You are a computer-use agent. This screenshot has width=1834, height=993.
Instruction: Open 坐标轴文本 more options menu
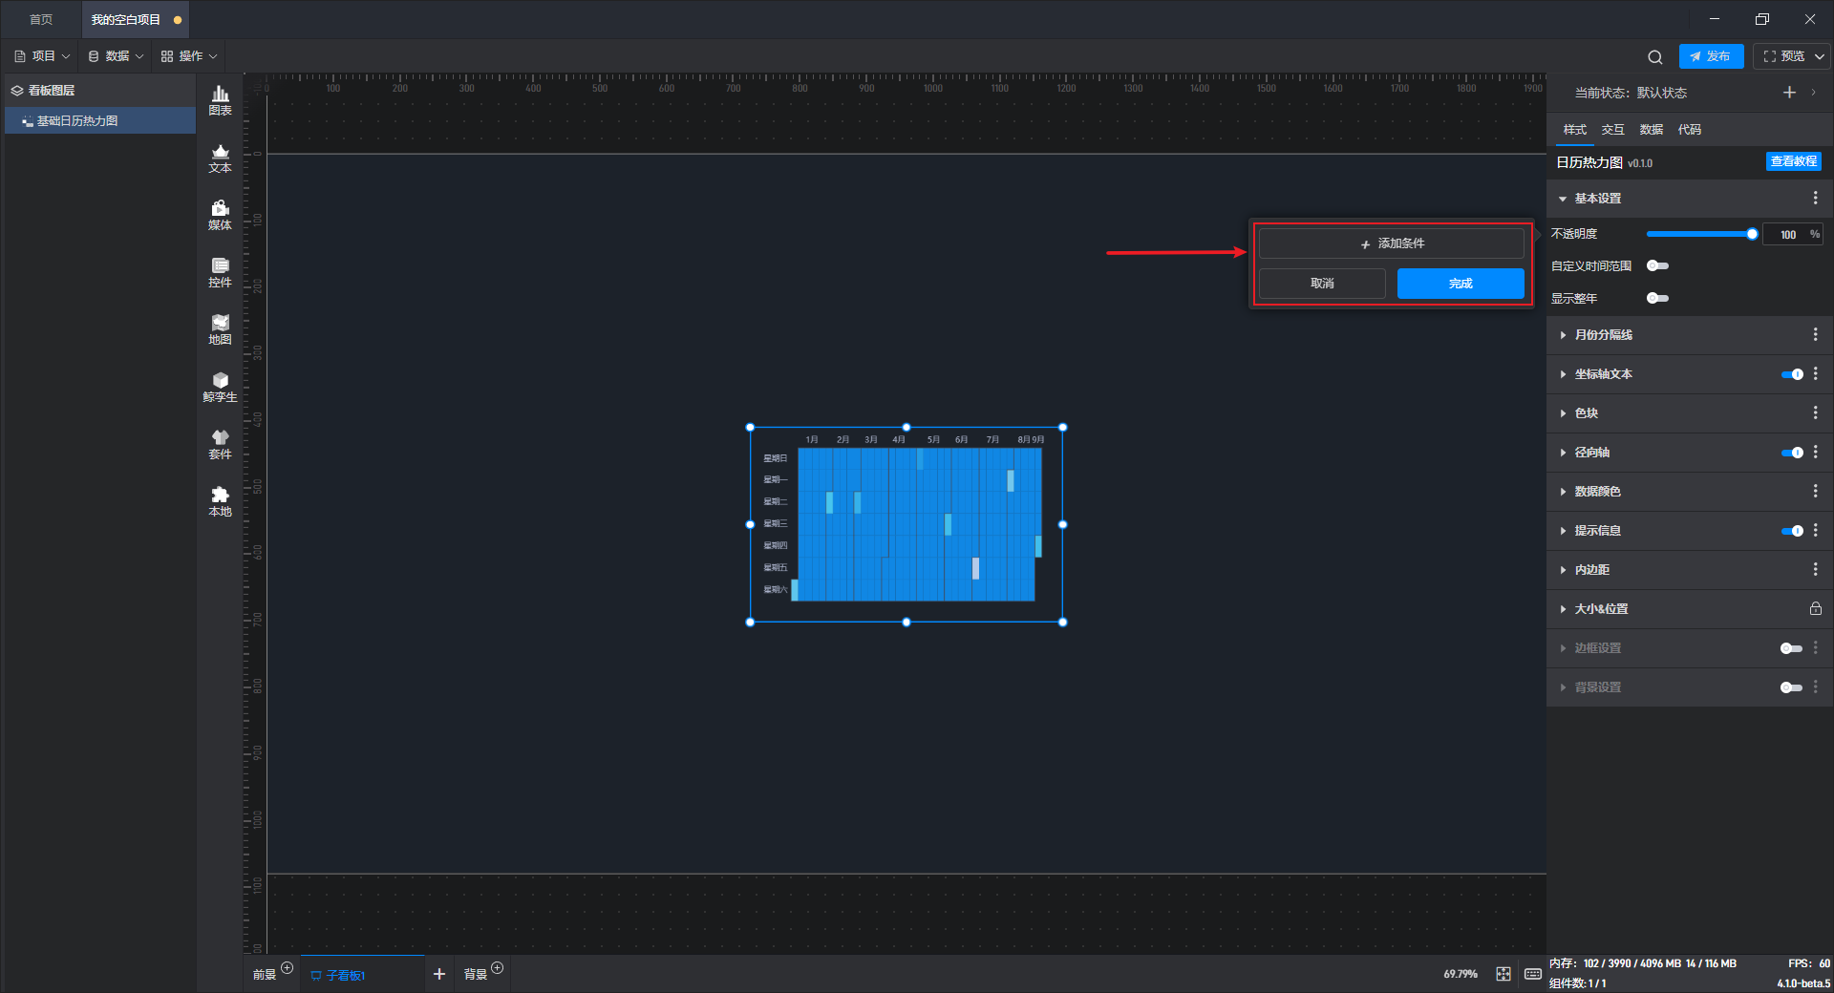coord(1815,373)
